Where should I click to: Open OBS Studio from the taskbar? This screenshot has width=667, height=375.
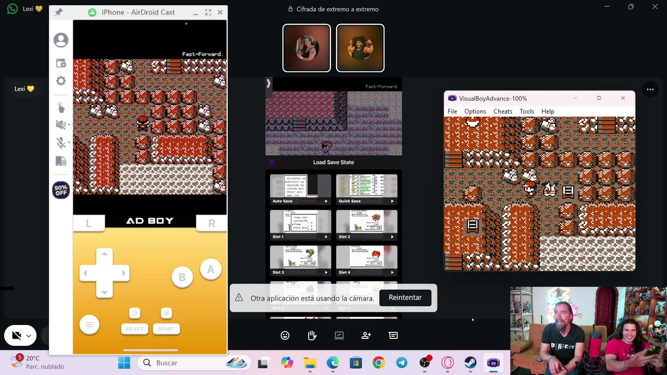point(425,362)
